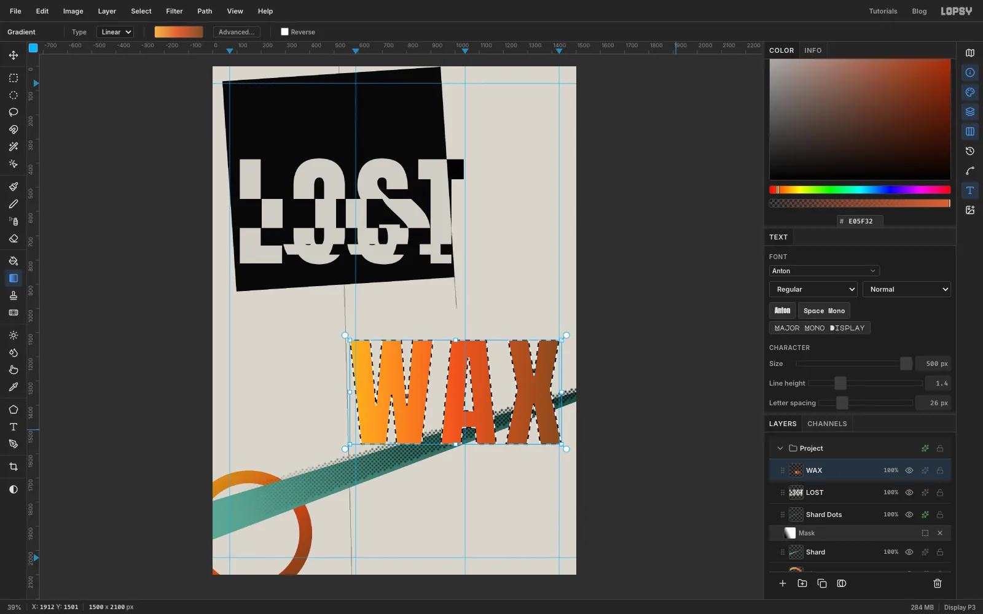The image size is (983, 614).
Task: Select the Clone Stamp tool
Action: tap(14, 295)
